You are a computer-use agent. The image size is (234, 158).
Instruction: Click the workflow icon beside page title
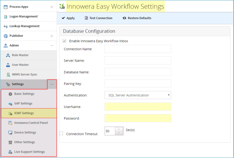click(x=62, y=6)
